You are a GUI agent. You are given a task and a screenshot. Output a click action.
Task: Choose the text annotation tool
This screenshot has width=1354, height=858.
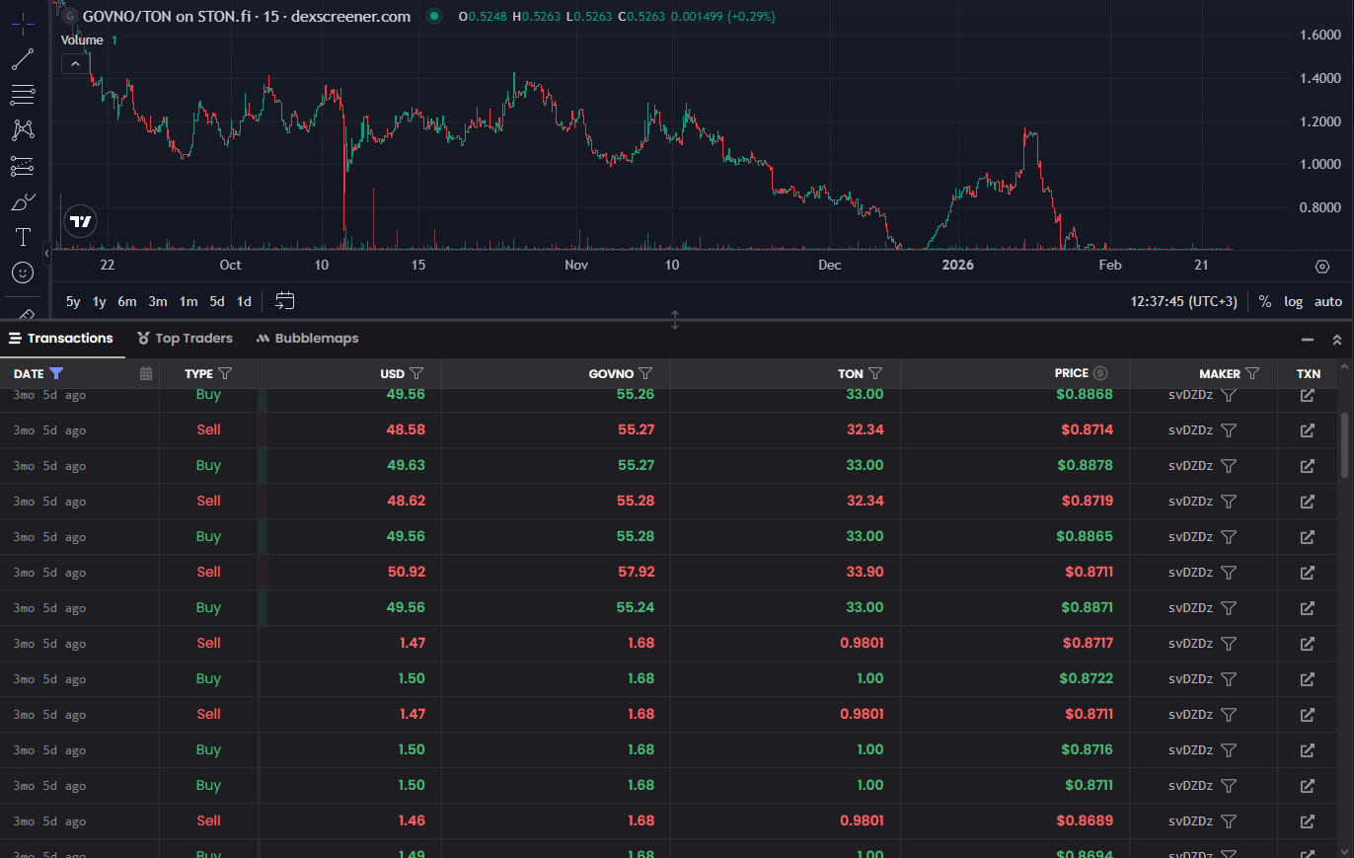23,237
